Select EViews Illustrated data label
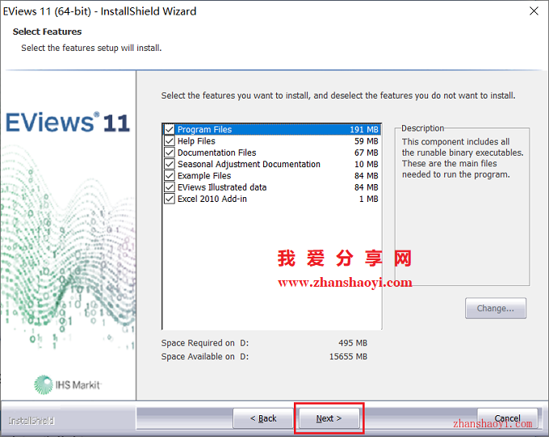Screen dimensions: 549x437 coord(222,187)
